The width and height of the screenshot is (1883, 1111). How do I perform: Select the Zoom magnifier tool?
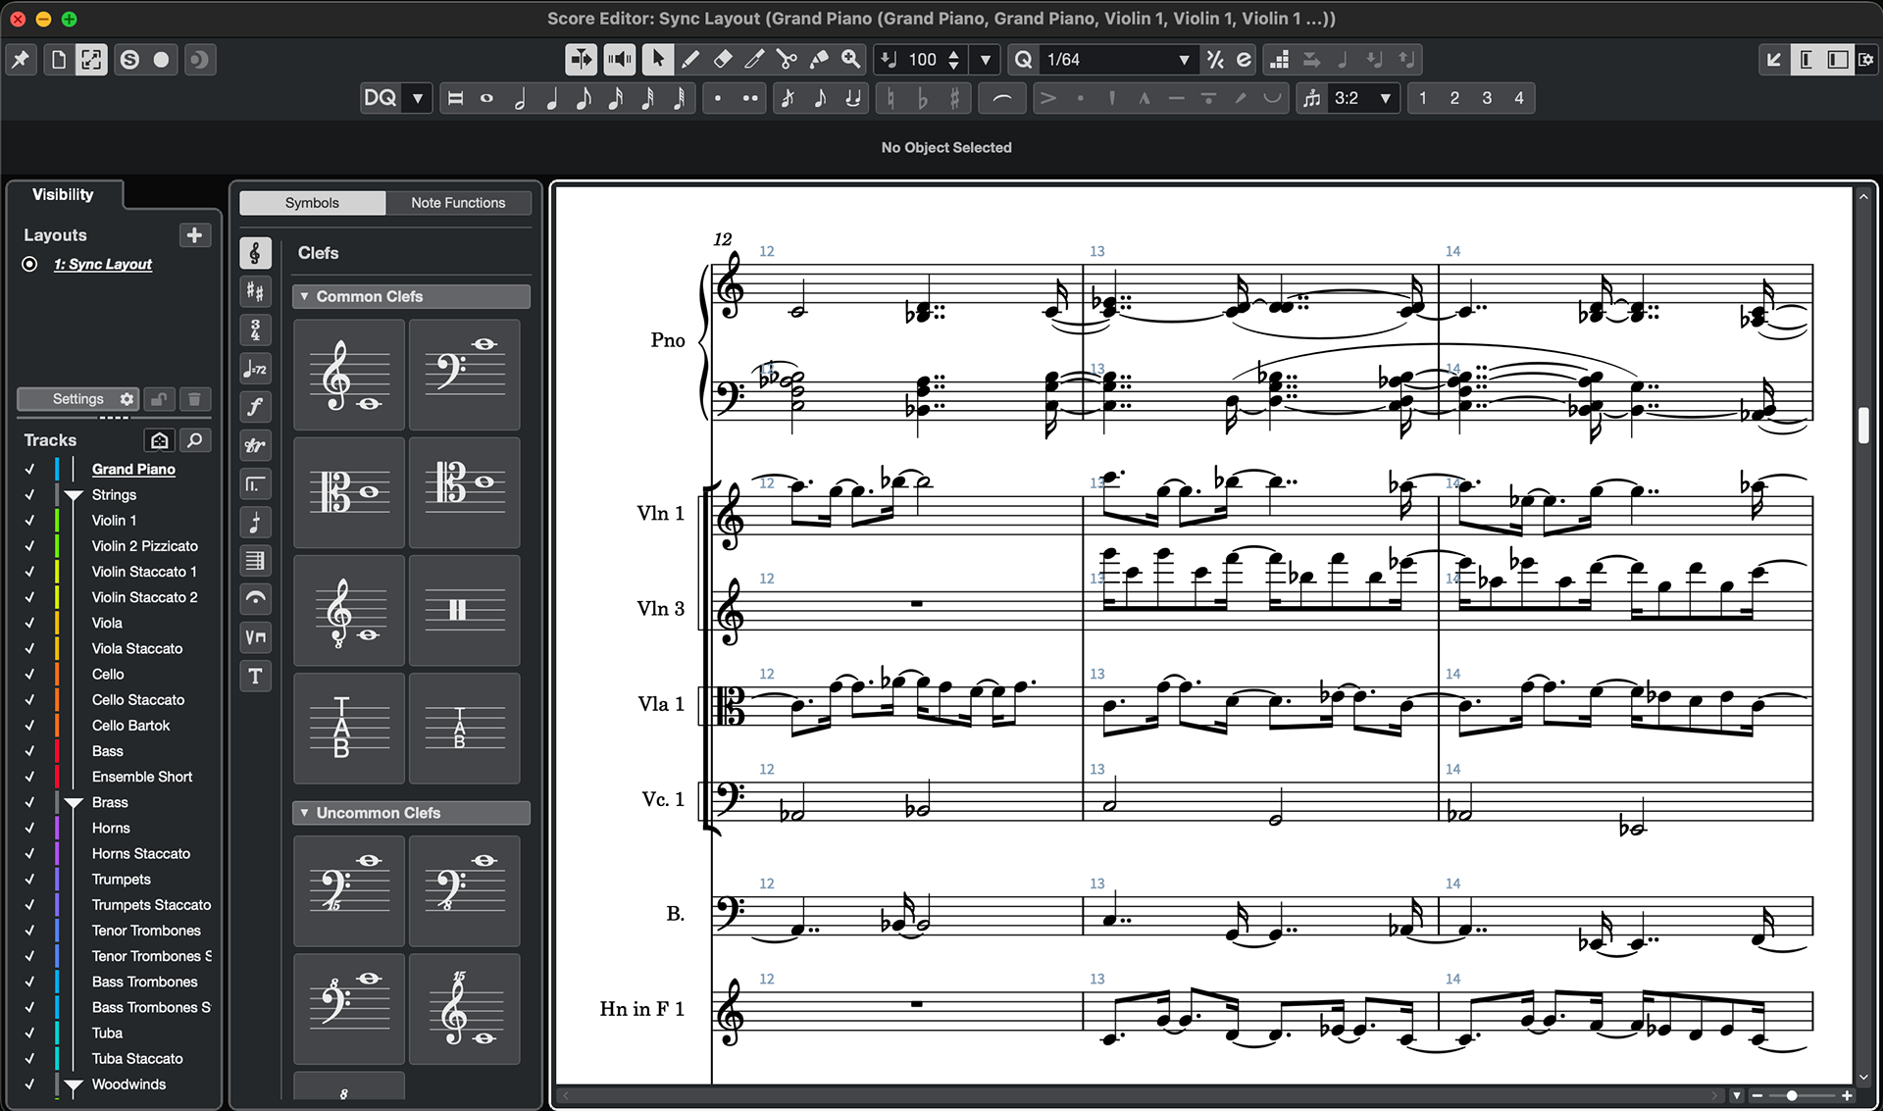point(851,60)
